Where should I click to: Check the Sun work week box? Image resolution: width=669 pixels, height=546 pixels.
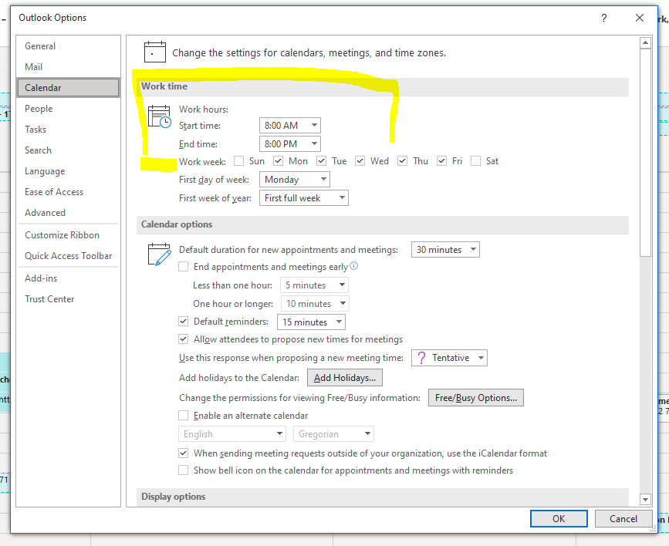239,161
